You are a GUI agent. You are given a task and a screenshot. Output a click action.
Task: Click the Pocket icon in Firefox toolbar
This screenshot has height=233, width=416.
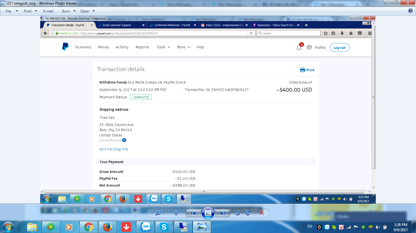pyautogui.click(x=360, y=33)
